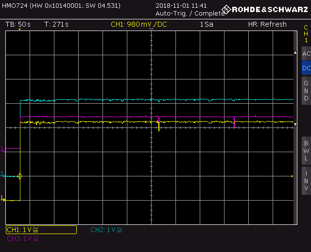Select GND coupling soft key
The height and width of the screenshot is (252, 311).
pyautogui.click(x=306, y=91)
